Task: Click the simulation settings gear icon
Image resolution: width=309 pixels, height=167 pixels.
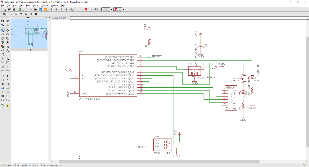Action: [x=36, y=14]
